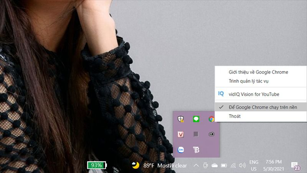307x173 pixels.
Task: Open the Wi-Fi network icon
Action: [x=233, y=166]
